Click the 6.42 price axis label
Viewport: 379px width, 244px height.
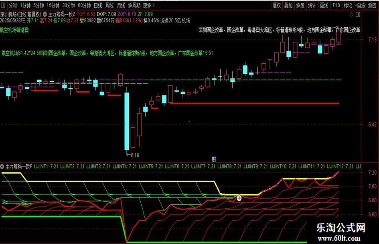(x=372, y=125)
